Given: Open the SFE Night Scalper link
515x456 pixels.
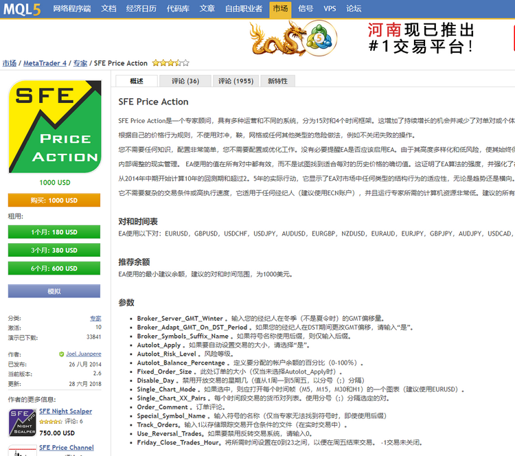Looking at the screenshot, I should pyautogui.click(x=66, y=411).
